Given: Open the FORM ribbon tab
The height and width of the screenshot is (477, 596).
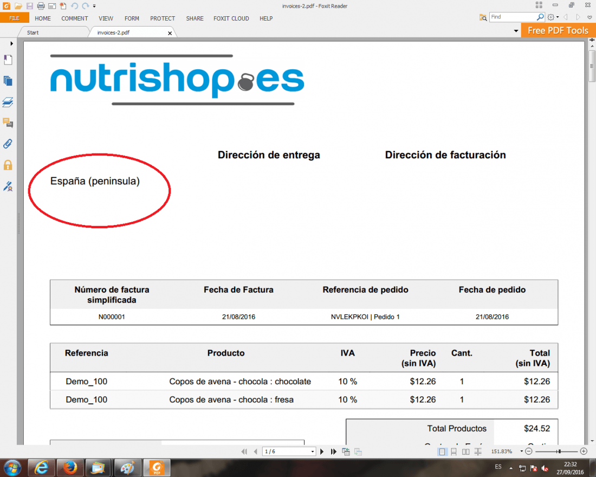Looking at the screenshot, I should pos(132,18).
